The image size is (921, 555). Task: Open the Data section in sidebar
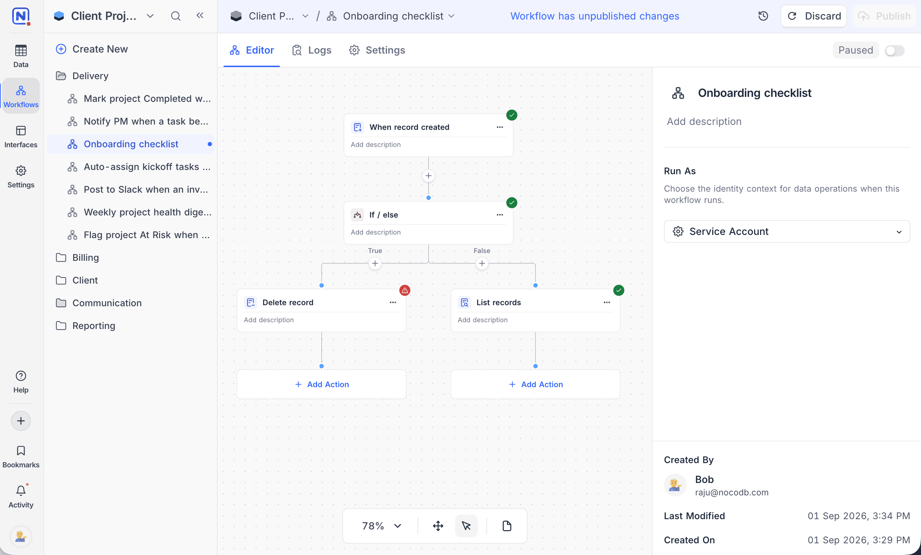click(21, 56)
